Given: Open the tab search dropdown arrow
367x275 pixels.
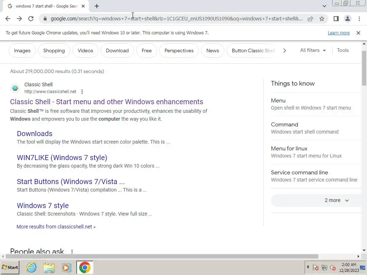Looking at the screenshot, I should [x=324, y=6].
